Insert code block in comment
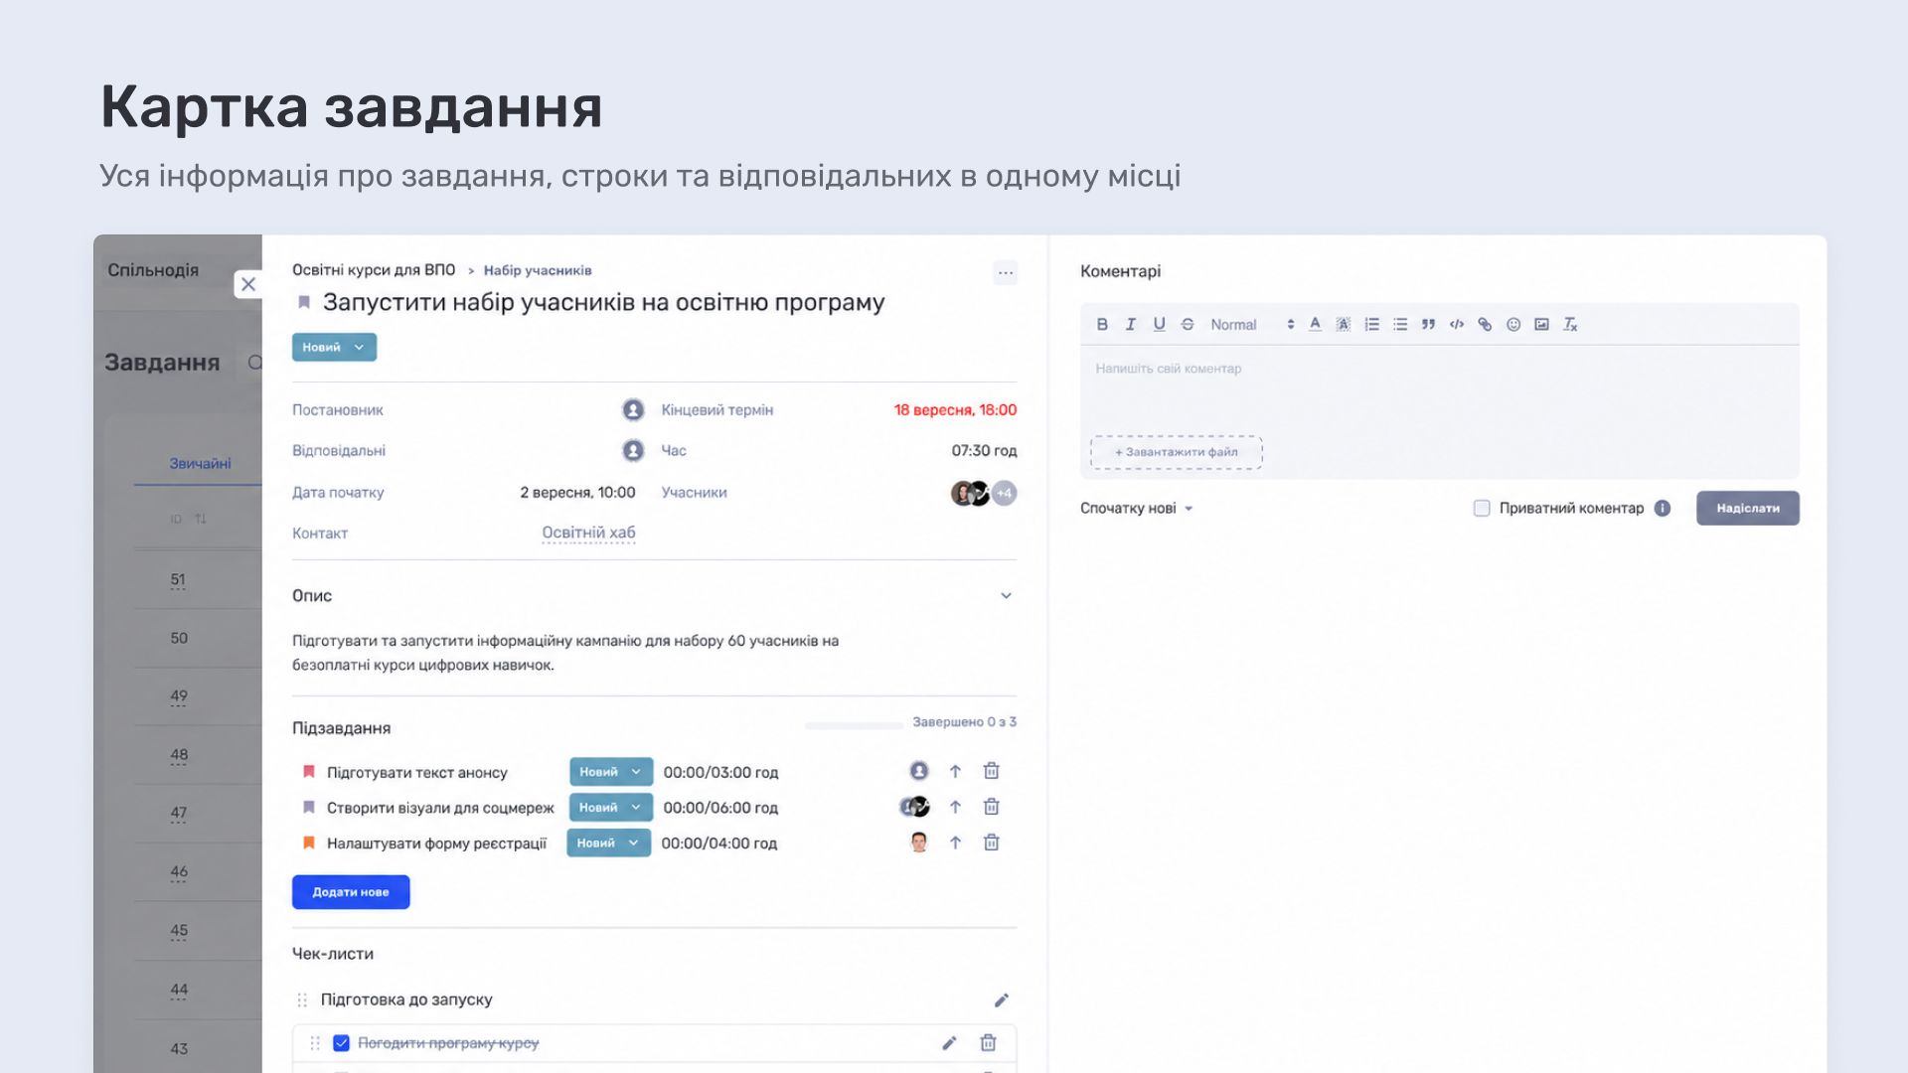Screen dimensions: 1908x1073 [1457, 324]
